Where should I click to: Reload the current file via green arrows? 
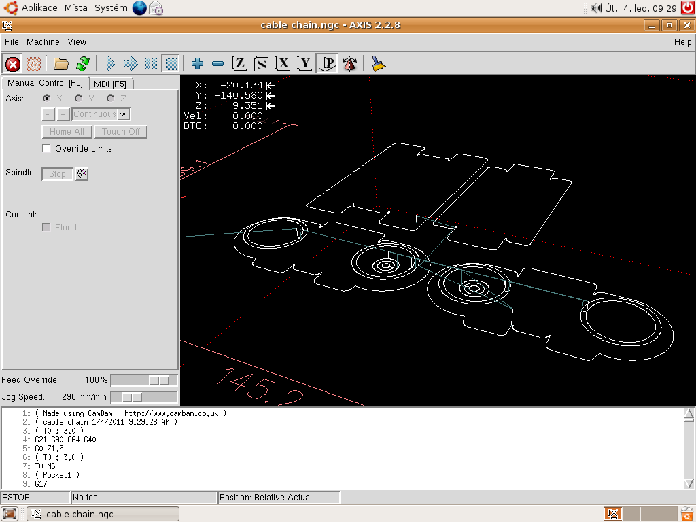(x=82, y=64)
